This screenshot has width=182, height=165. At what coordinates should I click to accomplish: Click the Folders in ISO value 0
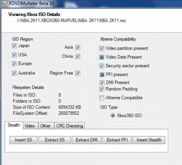(60, 101)
